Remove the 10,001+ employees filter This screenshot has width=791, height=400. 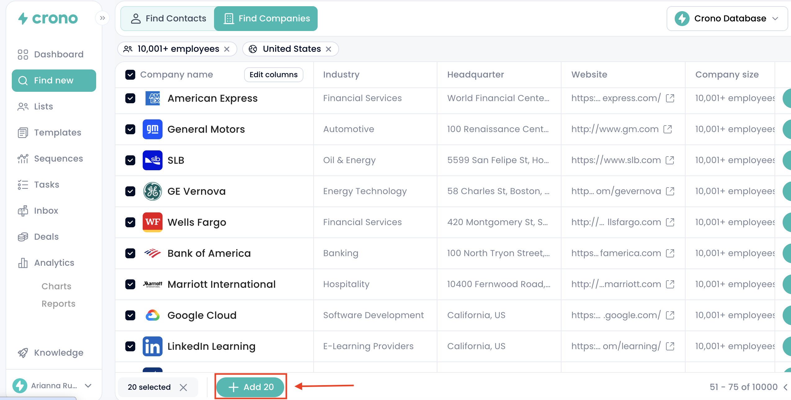pyautogui.click(x=227, y=49)
